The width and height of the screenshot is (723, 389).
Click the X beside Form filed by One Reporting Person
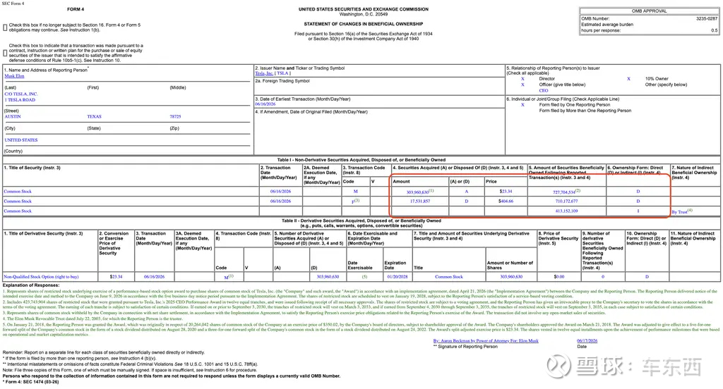(522, 104)
